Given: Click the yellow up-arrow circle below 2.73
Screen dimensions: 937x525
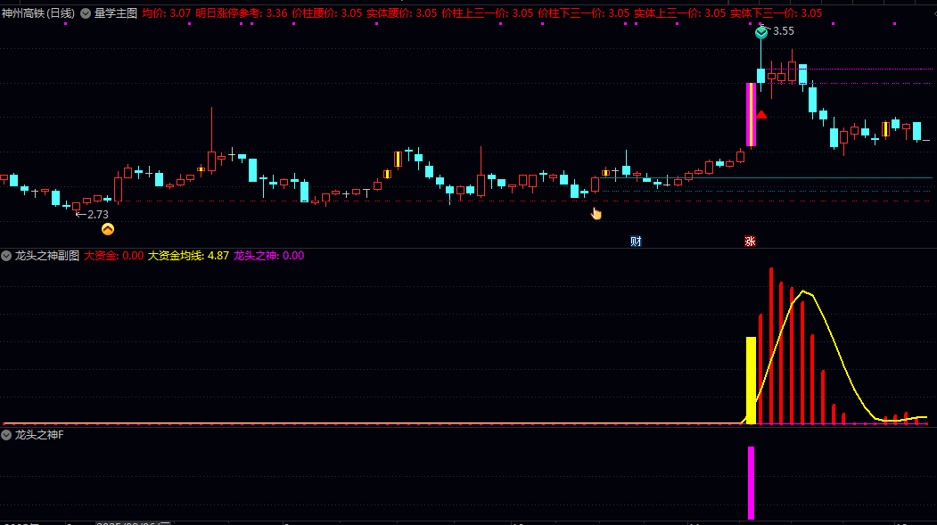Looking at the screenshot, I should (108, 229).
